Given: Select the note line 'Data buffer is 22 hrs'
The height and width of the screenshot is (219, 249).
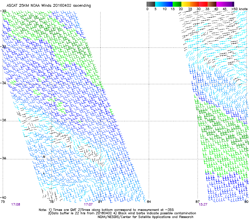Looking at the screenshot, I should (122, 213).
